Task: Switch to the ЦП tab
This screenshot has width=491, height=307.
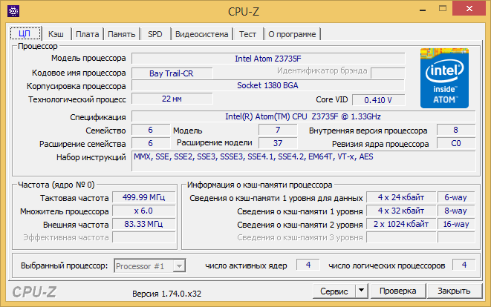Action: tap(25, 33)
